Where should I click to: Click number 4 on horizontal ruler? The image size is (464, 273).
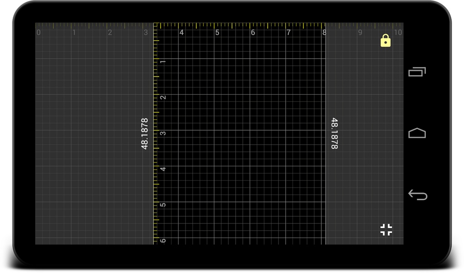(182, 33)
